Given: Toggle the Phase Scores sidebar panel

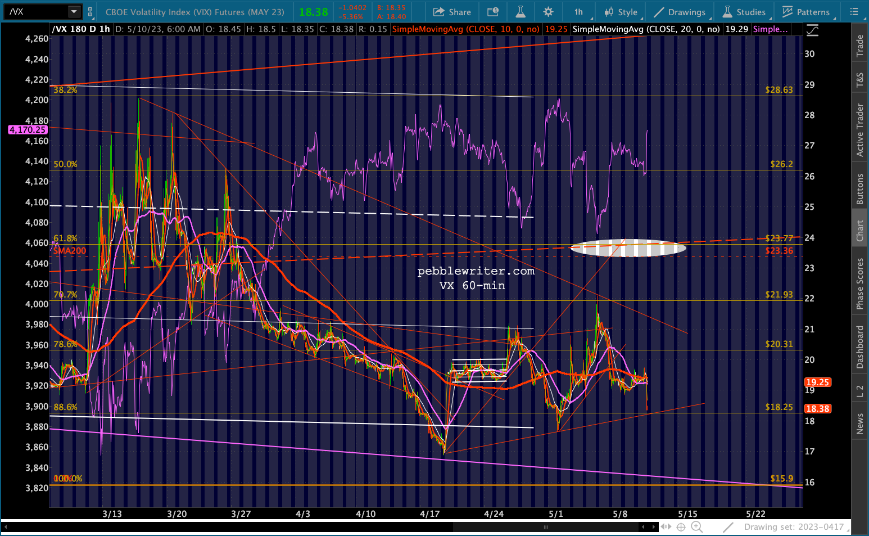Looking at the screenshot, I should [x=859, y=283].
